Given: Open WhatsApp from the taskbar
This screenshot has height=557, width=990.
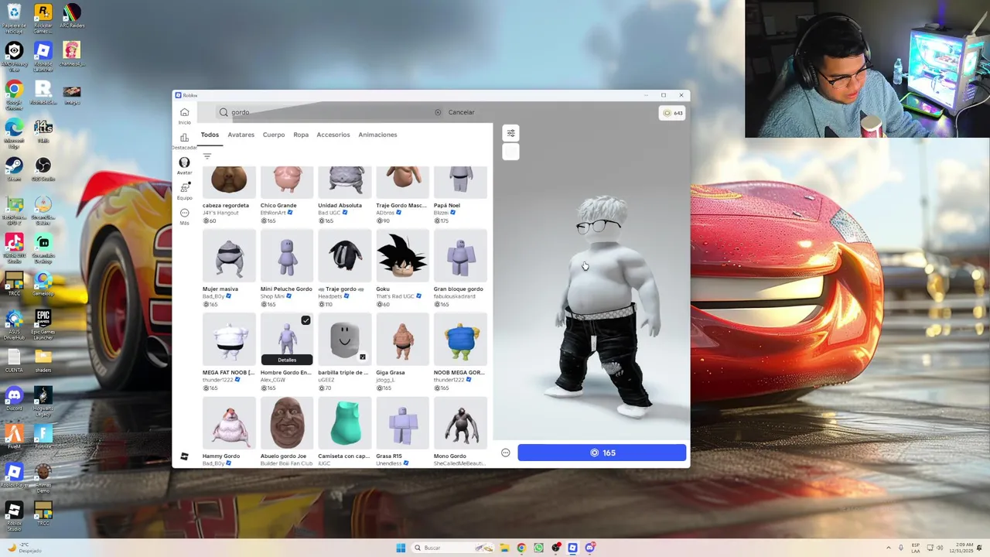Looking at the screenshot, I should pyautogui.click(x=538, y=548).
